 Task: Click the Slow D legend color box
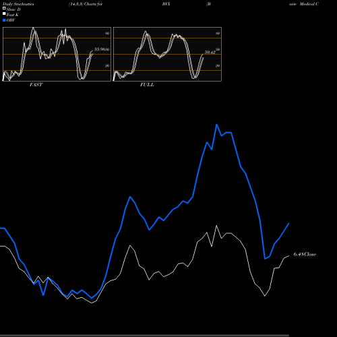tap(4, 9)
